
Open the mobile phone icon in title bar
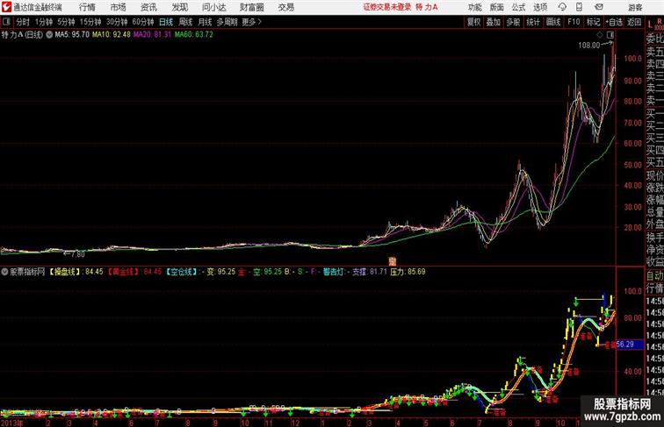(579, 7)
